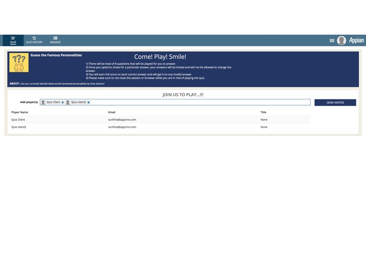Sort by Title column header
Image resolution: width=366 pixels, height=260 pixels.
pos(263,112)
